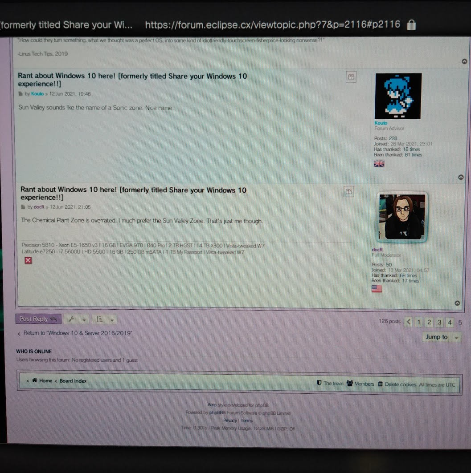Click the browser tab title text
This screenshot has width=471, height=473.
click(x=66, y=25)
